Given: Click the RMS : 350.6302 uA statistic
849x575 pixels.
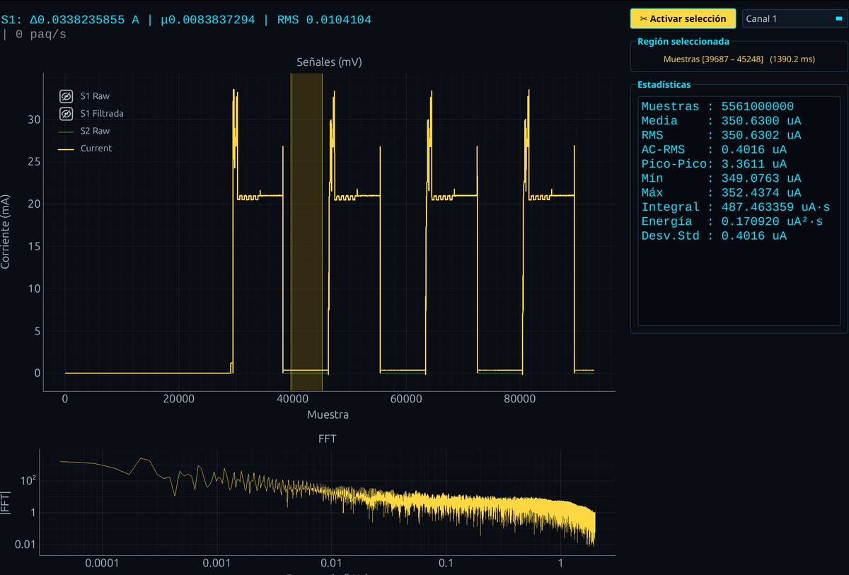Looking at the screenshot, I should point(721,135).
